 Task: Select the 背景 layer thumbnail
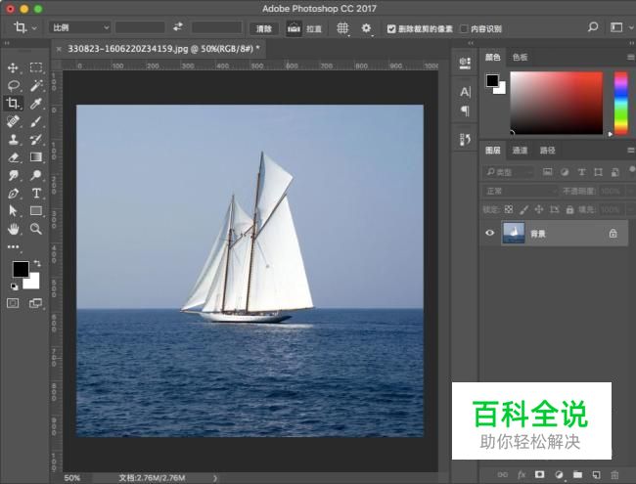[x=514, y=233]
